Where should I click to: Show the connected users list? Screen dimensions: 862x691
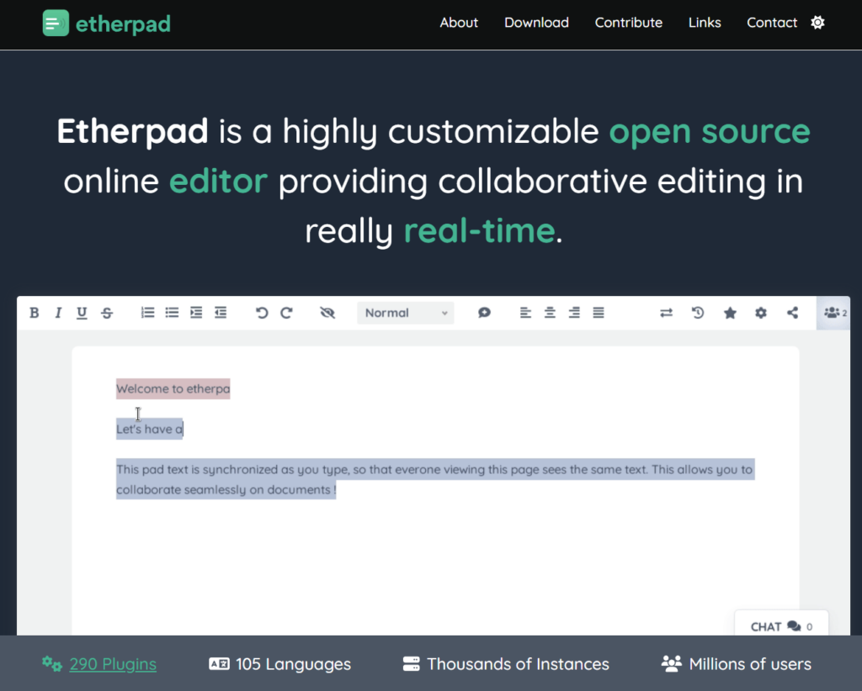(x=834, y=313)
